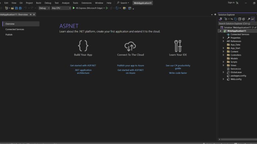
Task: Open the Git menu
Action: (21, 3)
